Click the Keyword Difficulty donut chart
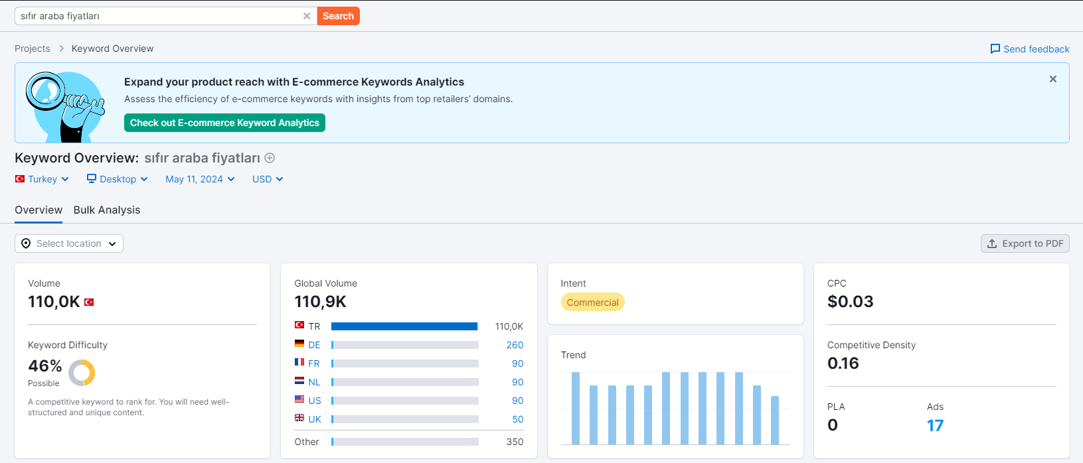Image resolution: width=1083 pixels, height=463 pixels. [x=82, y=373]
